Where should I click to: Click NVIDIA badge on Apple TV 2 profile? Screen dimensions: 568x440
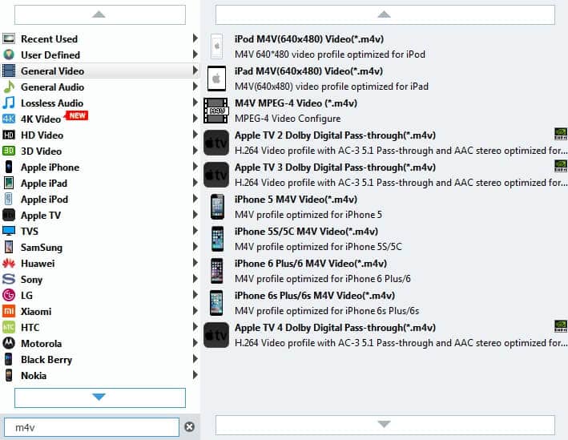click(561, 134)
